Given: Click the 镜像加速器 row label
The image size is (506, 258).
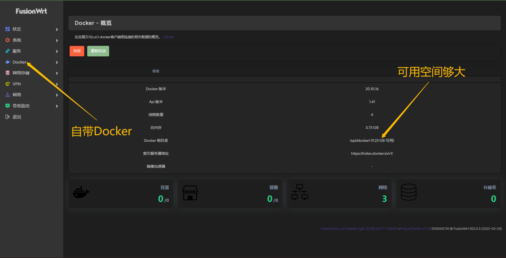Looking at the screenshot, I should (156, 166).
